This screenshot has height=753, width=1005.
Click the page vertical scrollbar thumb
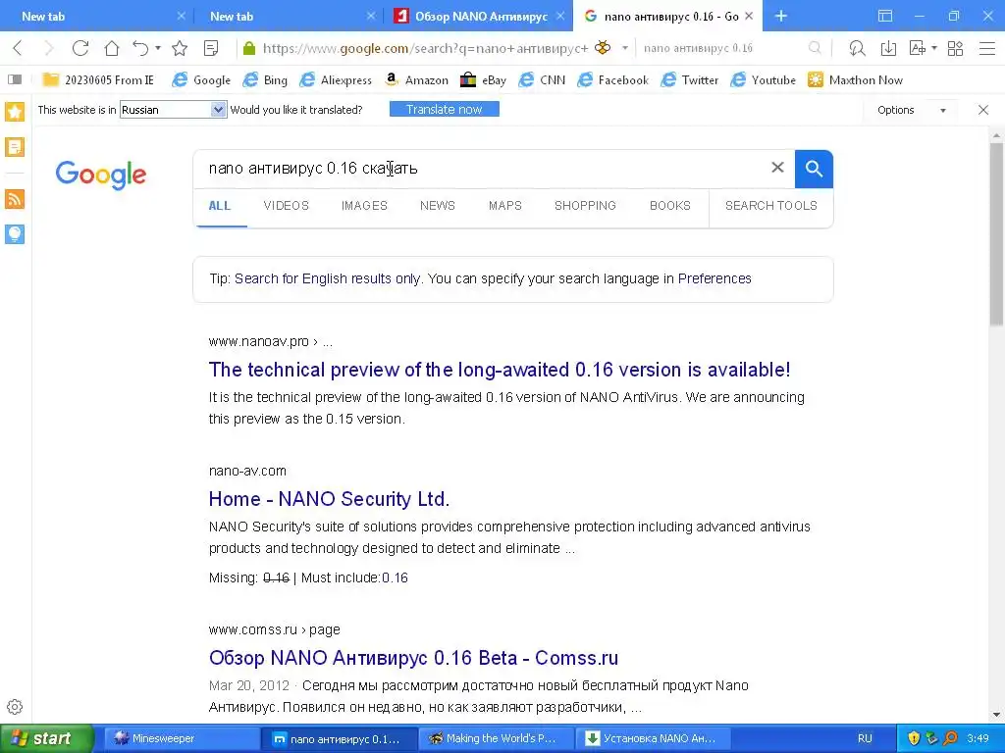coord(996,233)
